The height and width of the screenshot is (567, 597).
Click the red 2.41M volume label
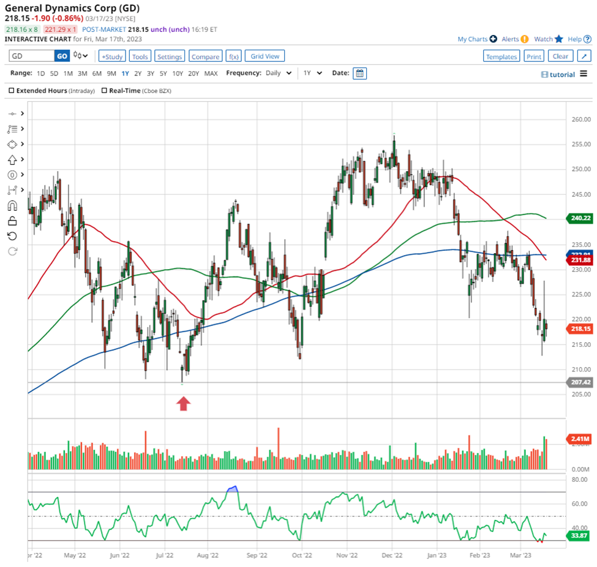pos(580,439)
